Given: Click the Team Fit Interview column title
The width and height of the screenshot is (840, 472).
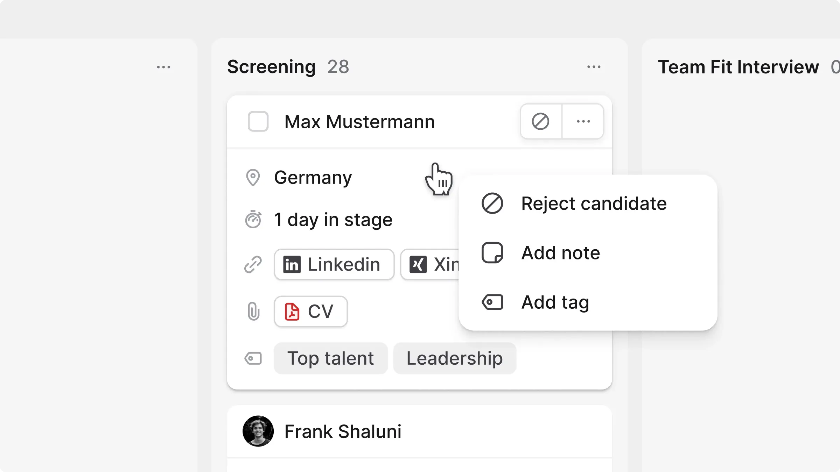Looking at the screenshot, I should pos(738,67).
